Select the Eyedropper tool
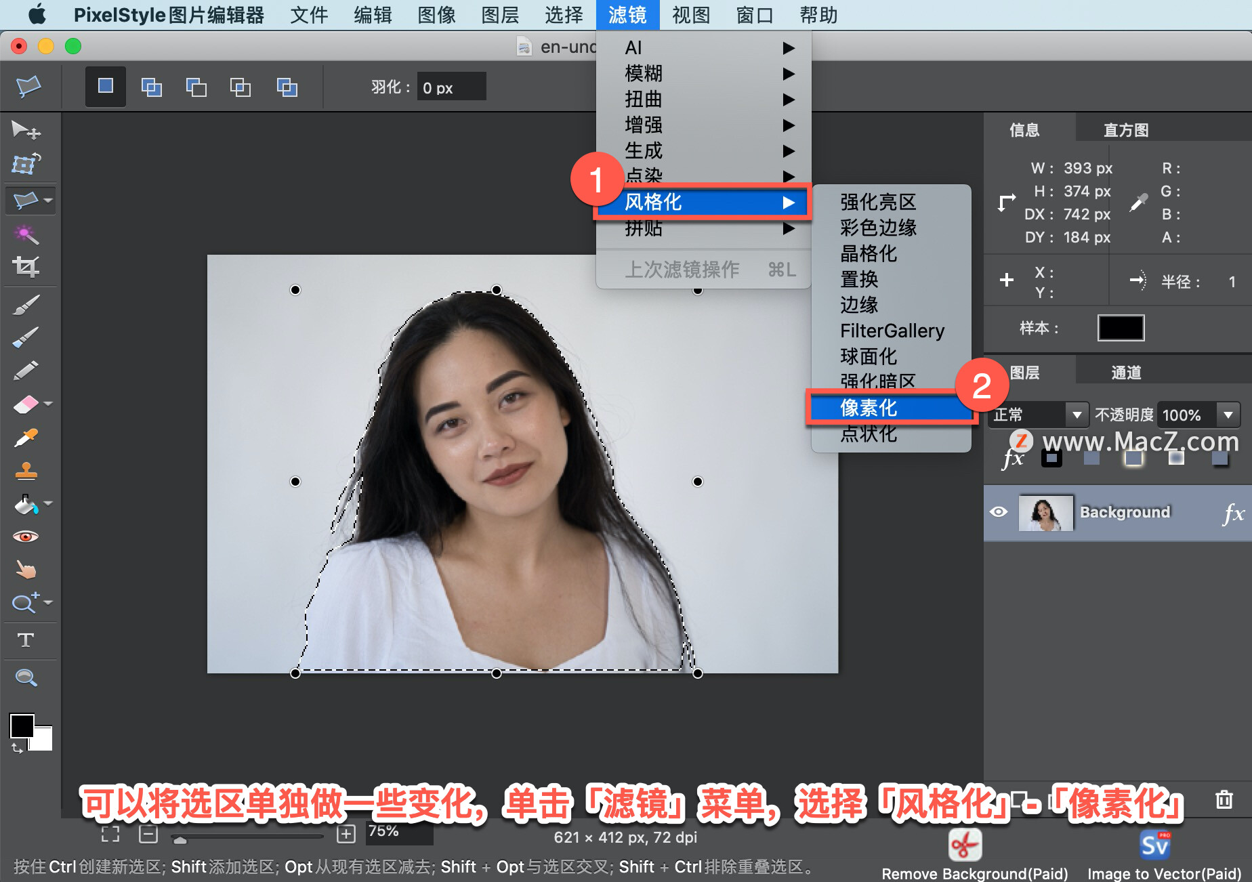The height and width of the screenshot is (882, 1252). (x=27, y=437)
